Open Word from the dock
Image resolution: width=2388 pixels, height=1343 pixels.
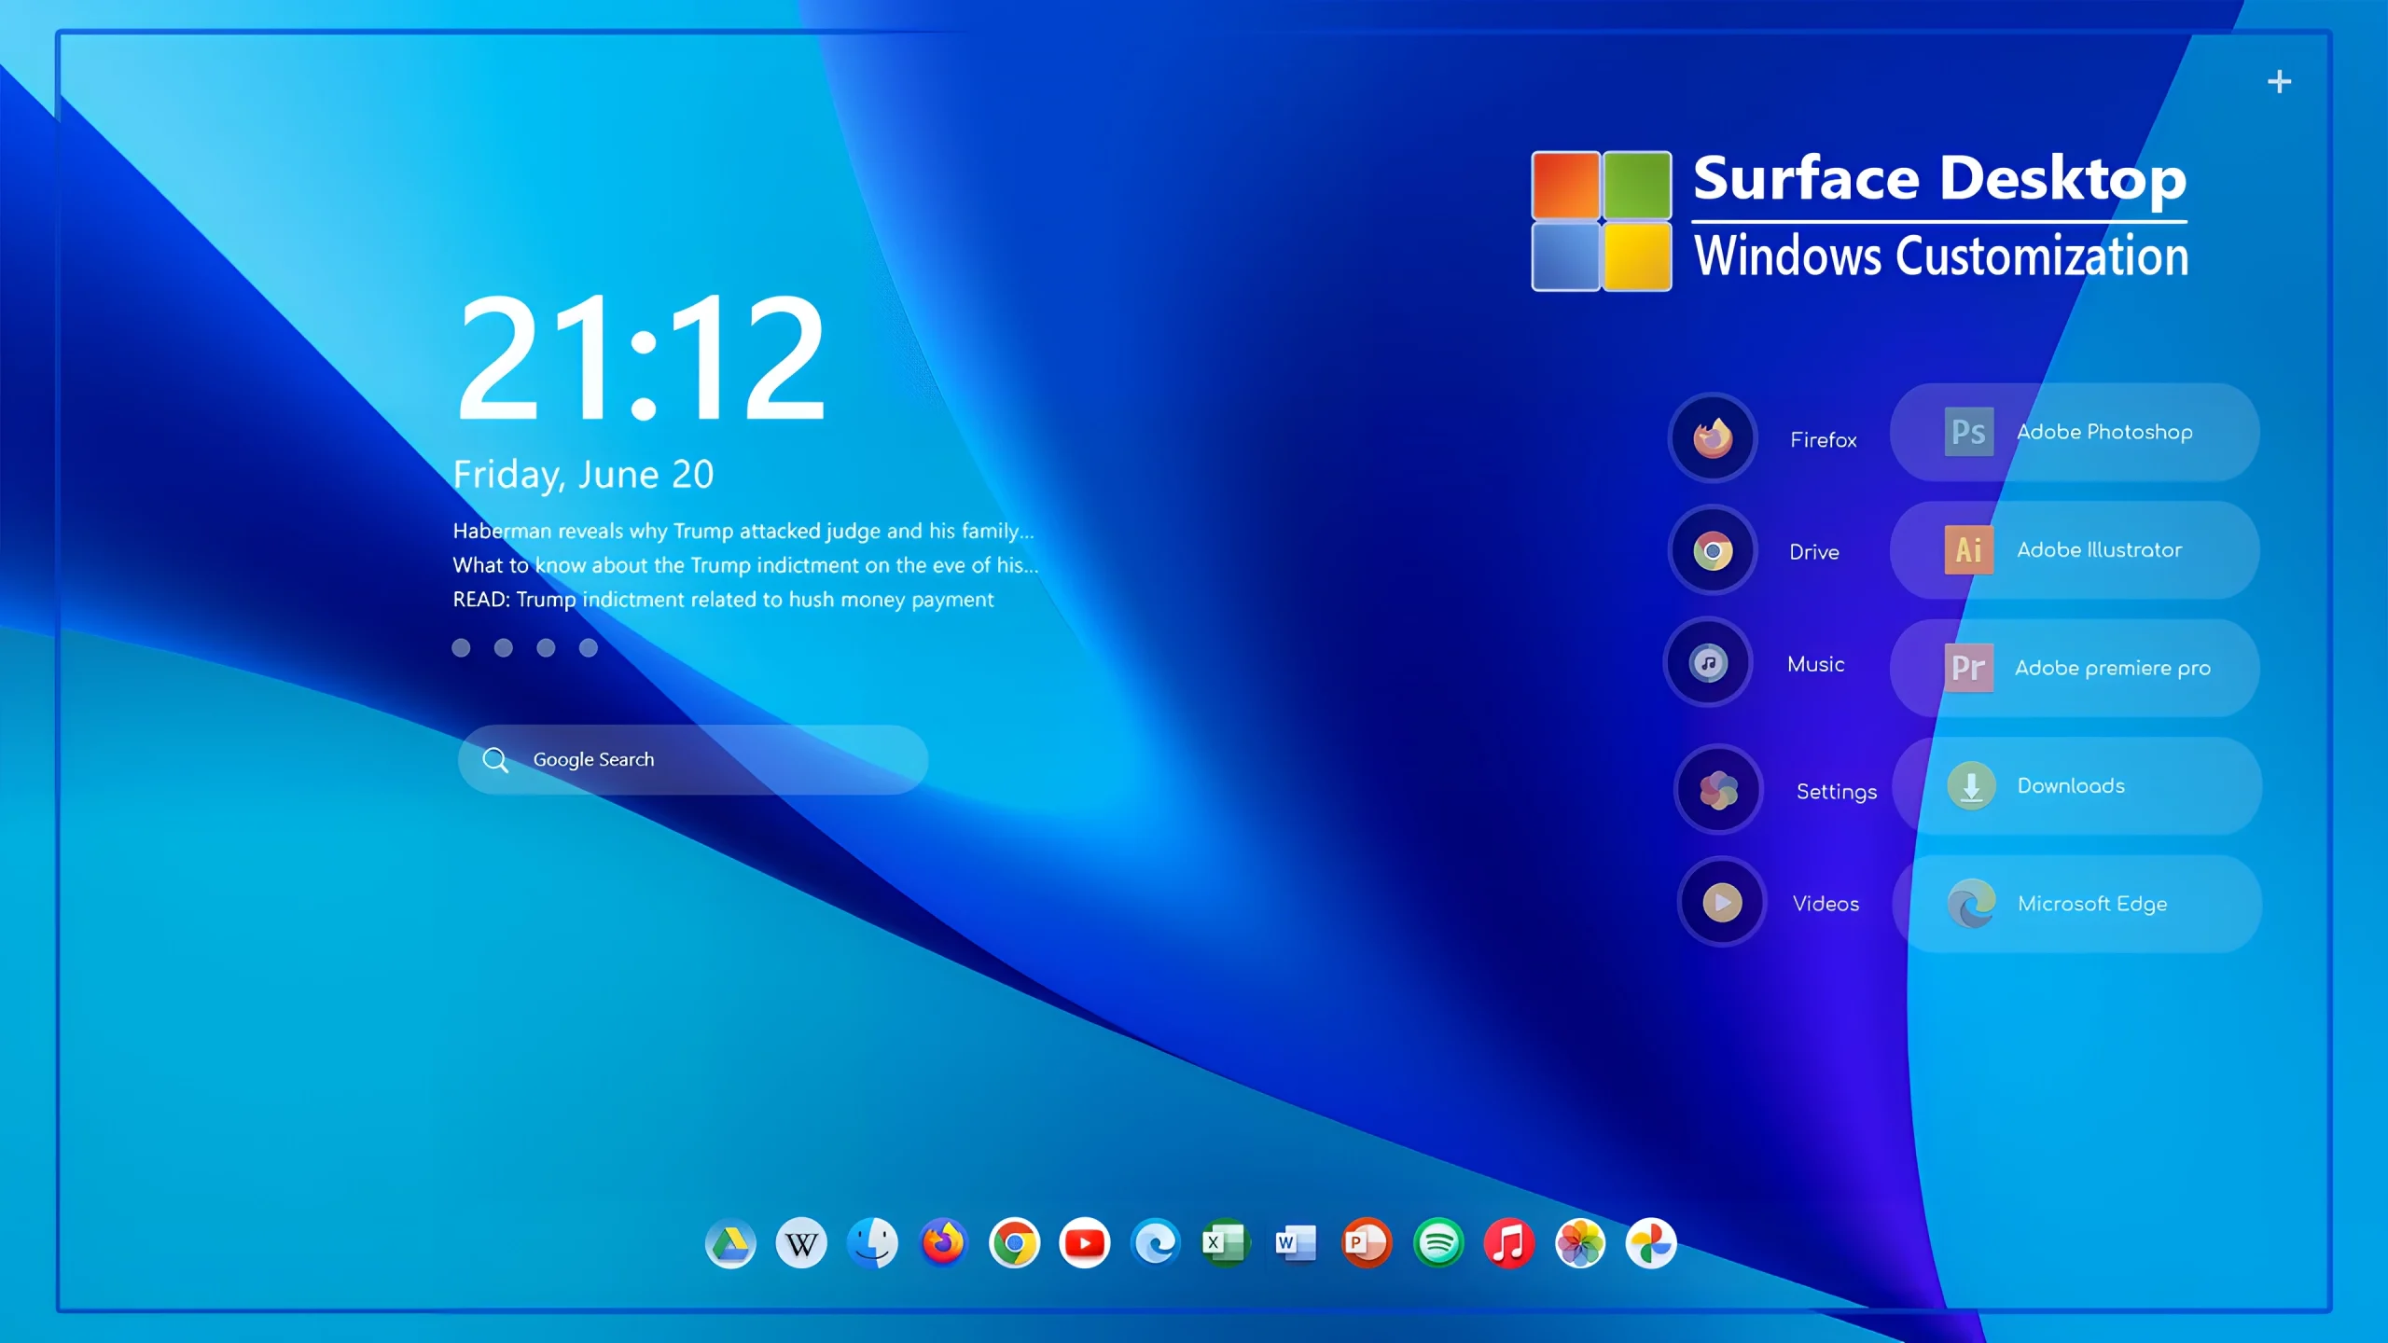click(1297, 1243)
